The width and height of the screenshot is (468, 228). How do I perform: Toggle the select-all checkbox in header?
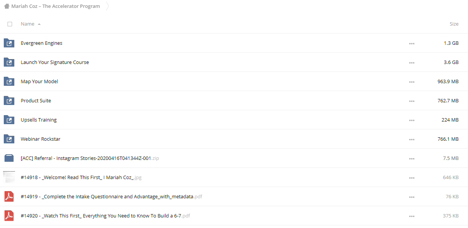(10, 24)
